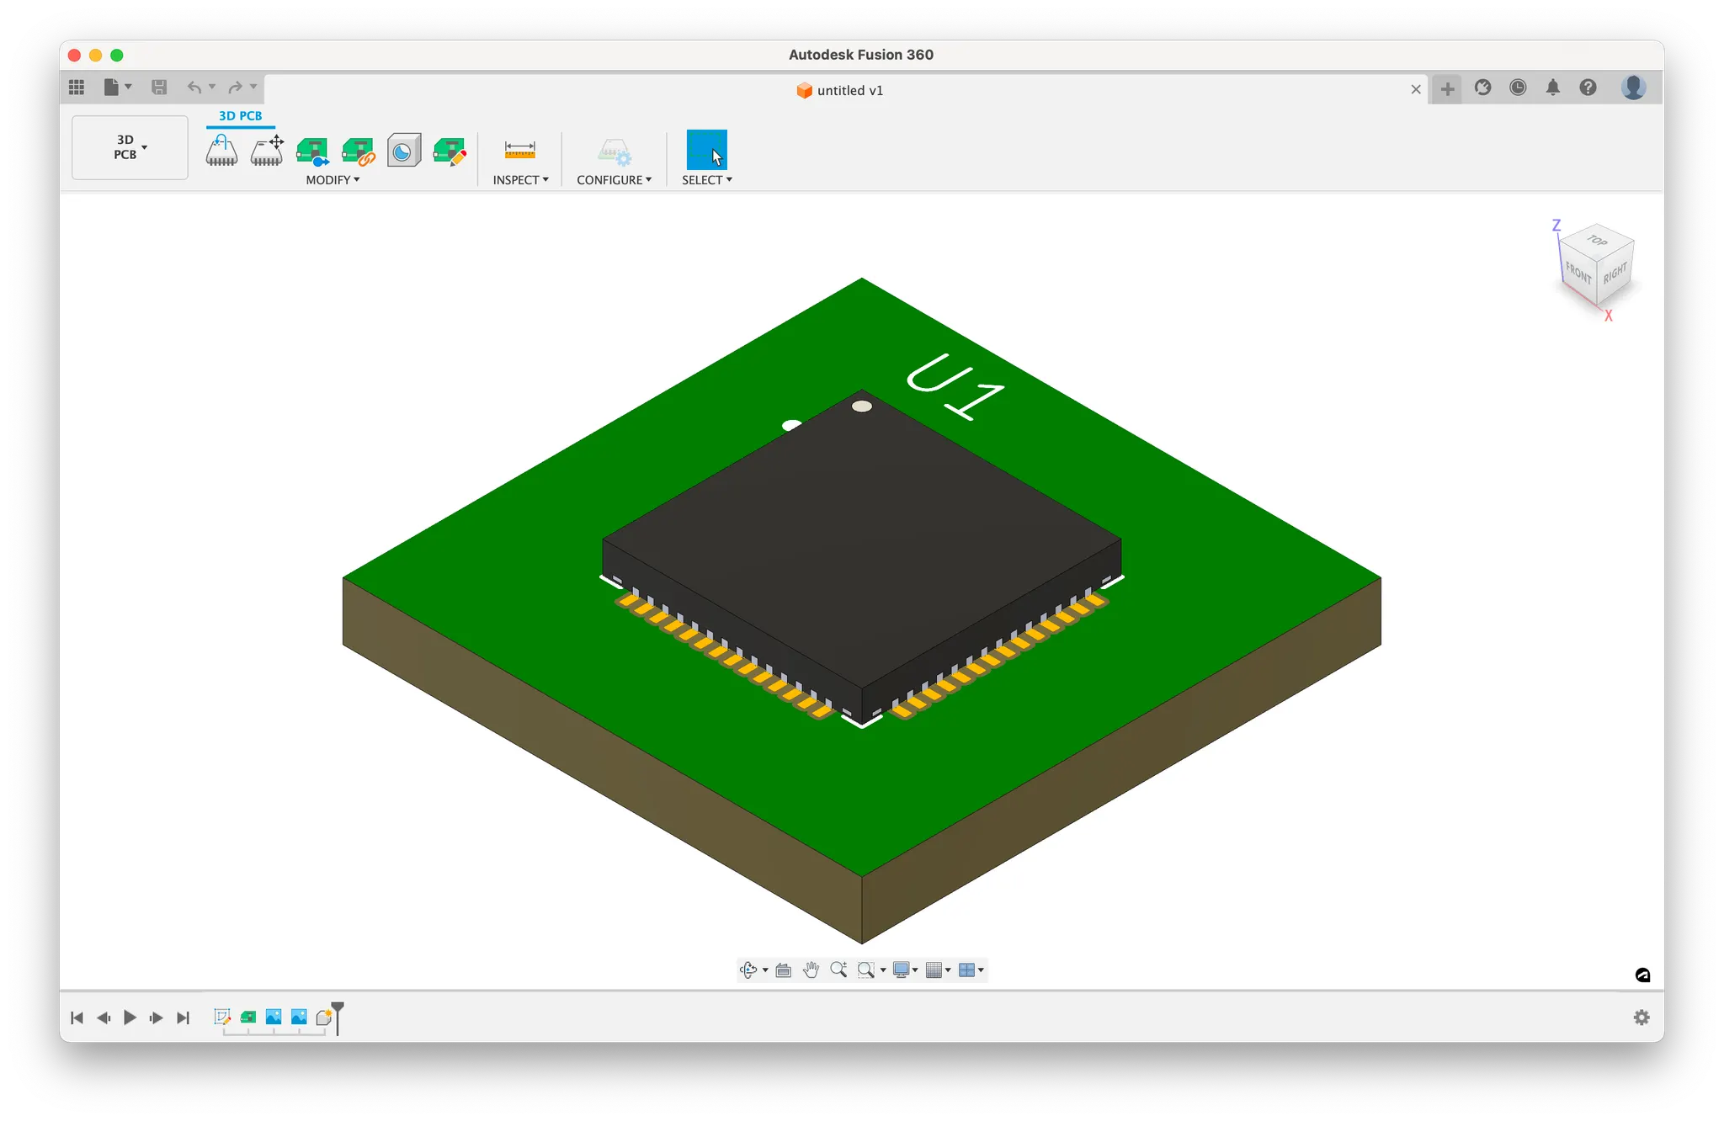The height and width of the screenshot is (1121, 1724).
Task: Click the Save file icon
Action: pyautogui.click(x=159, y=87)
